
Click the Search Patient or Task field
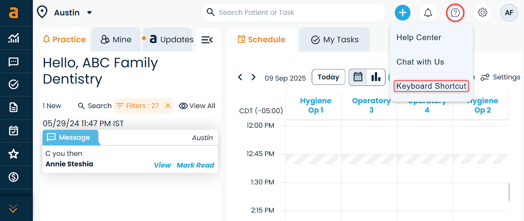293,13
